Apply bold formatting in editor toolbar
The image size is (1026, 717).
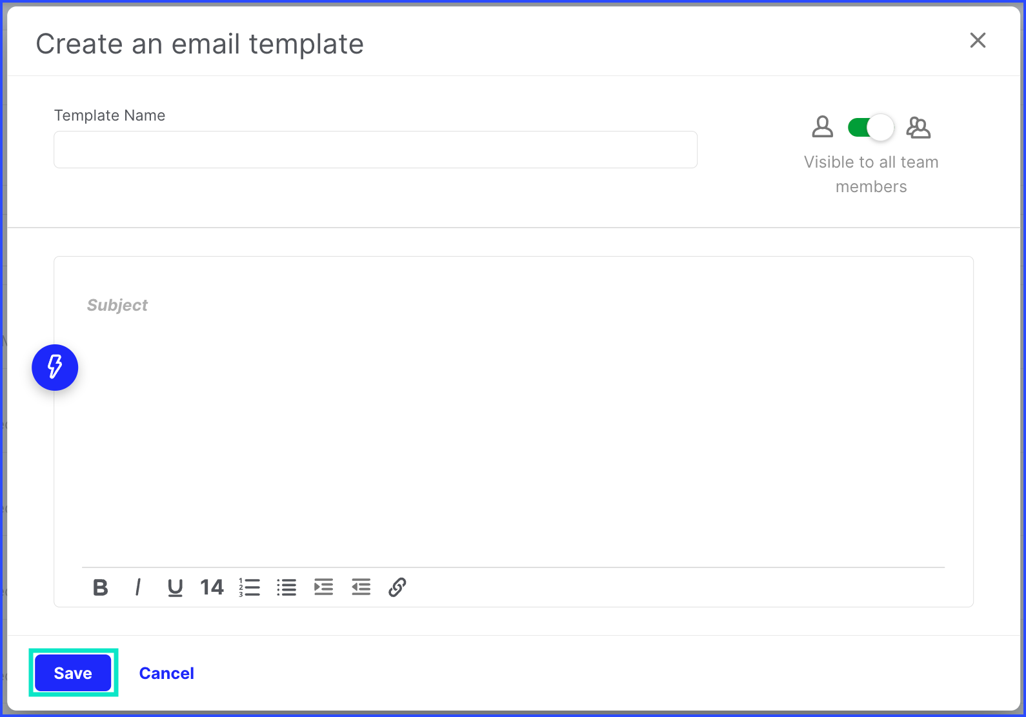pos(100,587)
